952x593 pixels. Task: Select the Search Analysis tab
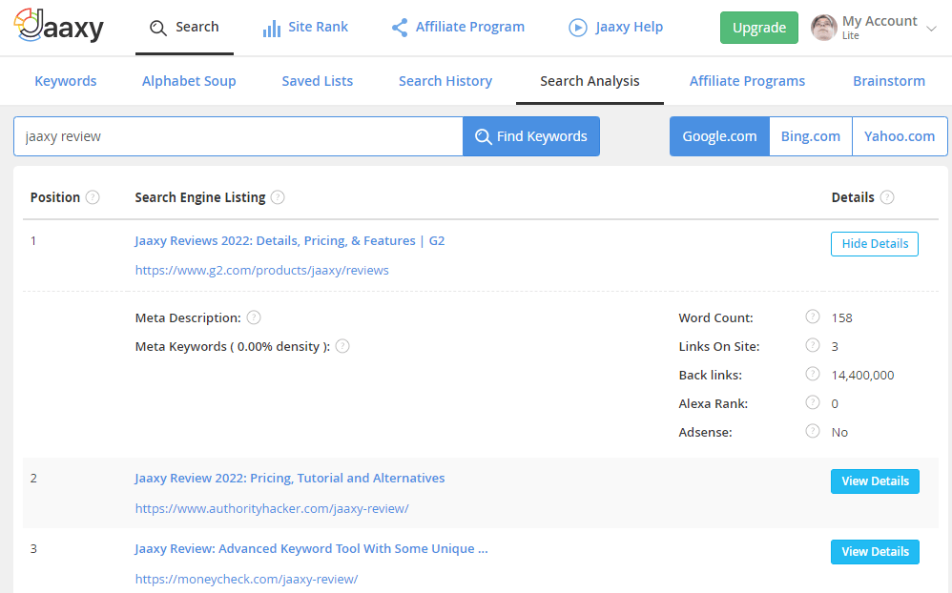(x=590, y=81)
